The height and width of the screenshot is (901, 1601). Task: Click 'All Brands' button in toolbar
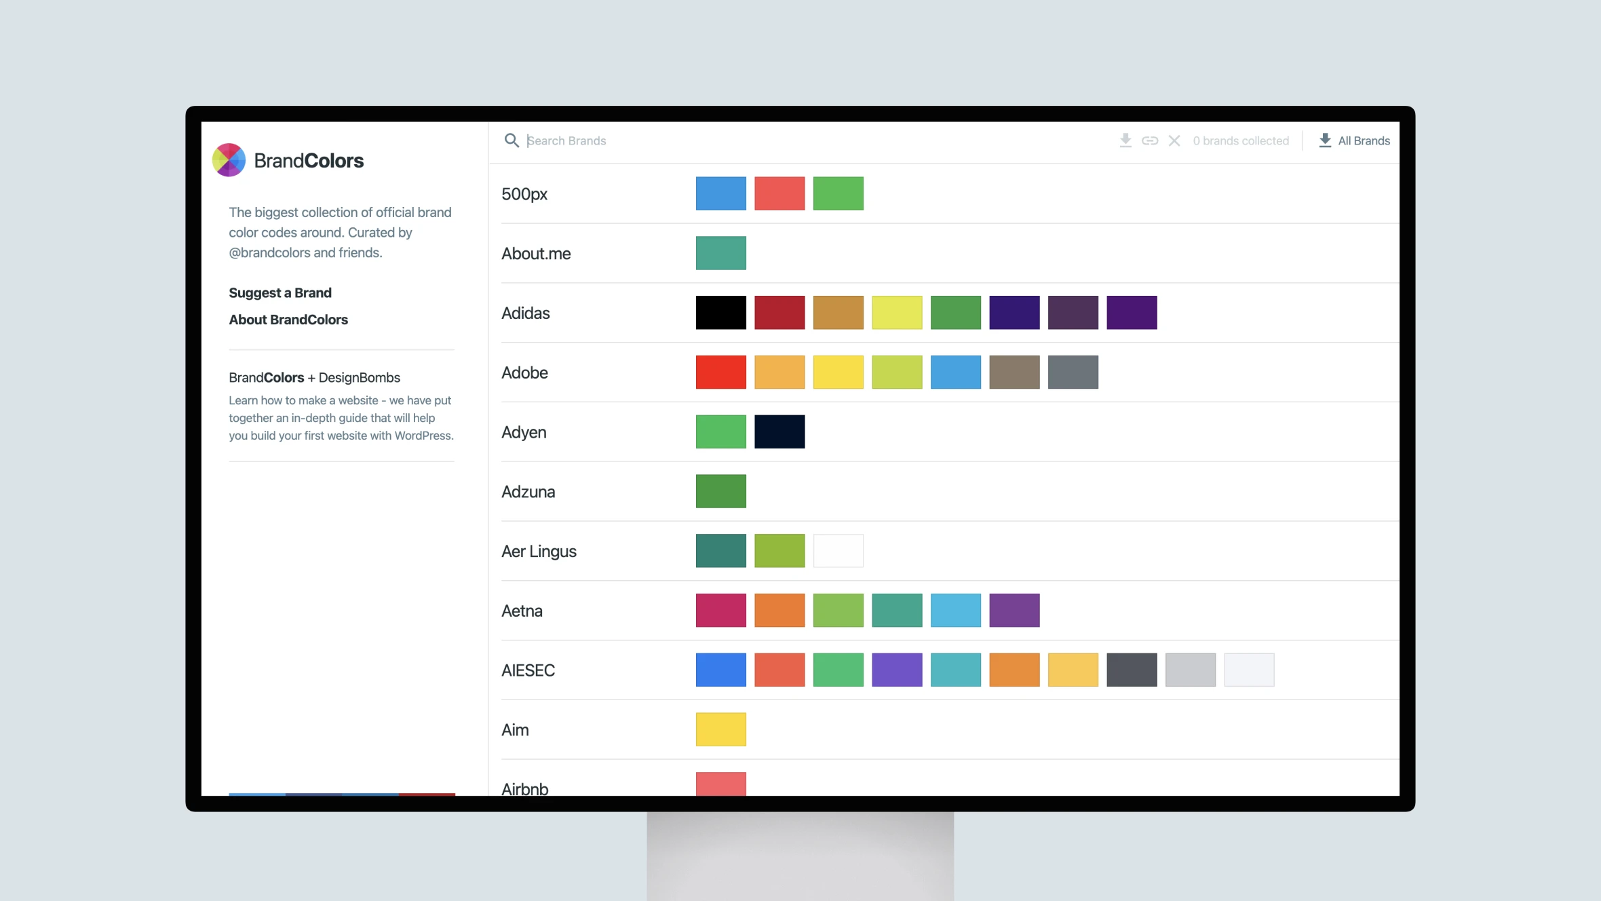click(x=1355, y=140)
